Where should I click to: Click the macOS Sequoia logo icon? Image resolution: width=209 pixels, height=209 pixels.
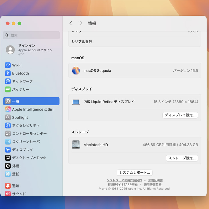coord(76,70)
